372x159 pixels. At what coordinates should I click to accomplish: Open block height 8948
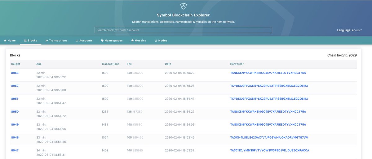tap(15, 138)
